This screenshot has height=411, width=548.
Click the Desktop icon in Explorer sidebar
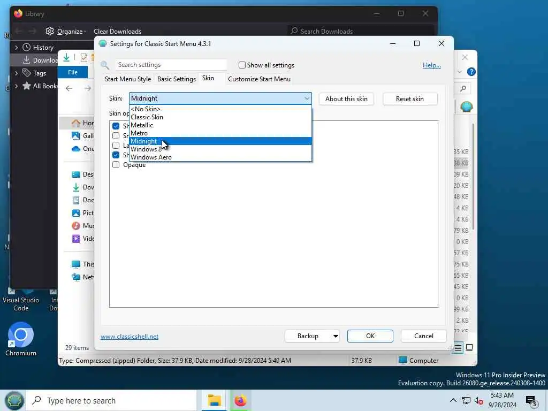tap(76, 174)
